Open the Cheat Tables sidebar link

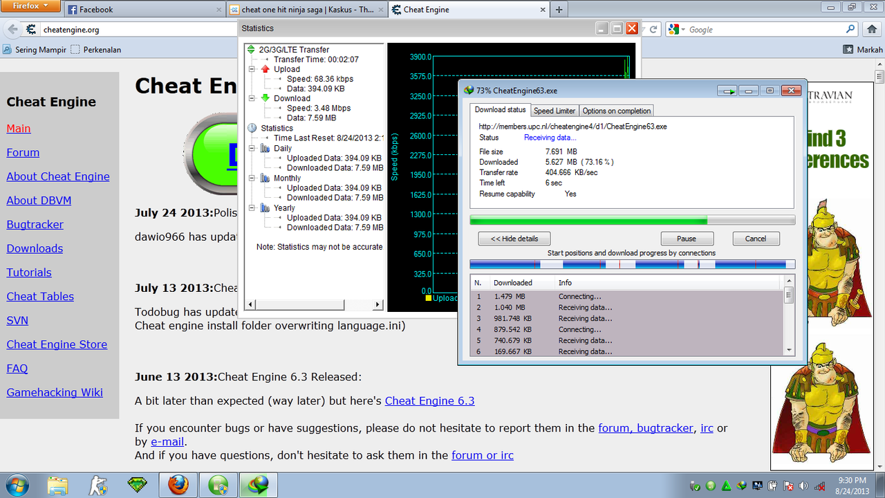point(40,297)
